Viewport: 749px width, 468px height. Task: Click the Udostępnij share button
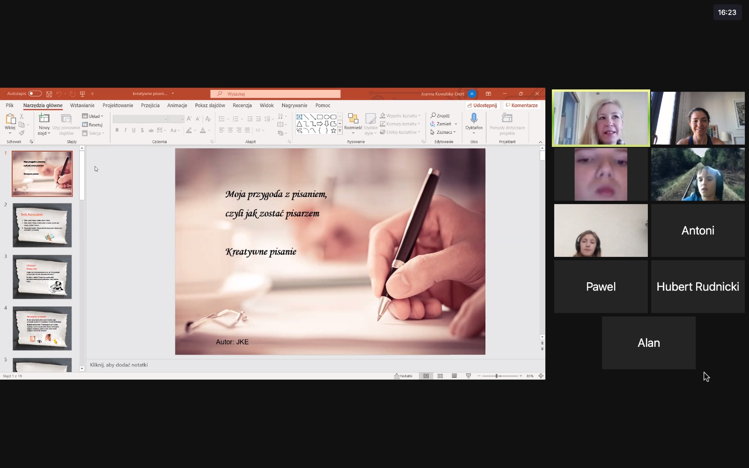point(482,105)
